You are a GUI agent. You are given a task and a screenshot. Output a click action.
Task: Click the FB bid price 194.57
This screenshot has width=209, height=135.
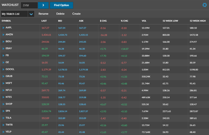tap(62, 56)
